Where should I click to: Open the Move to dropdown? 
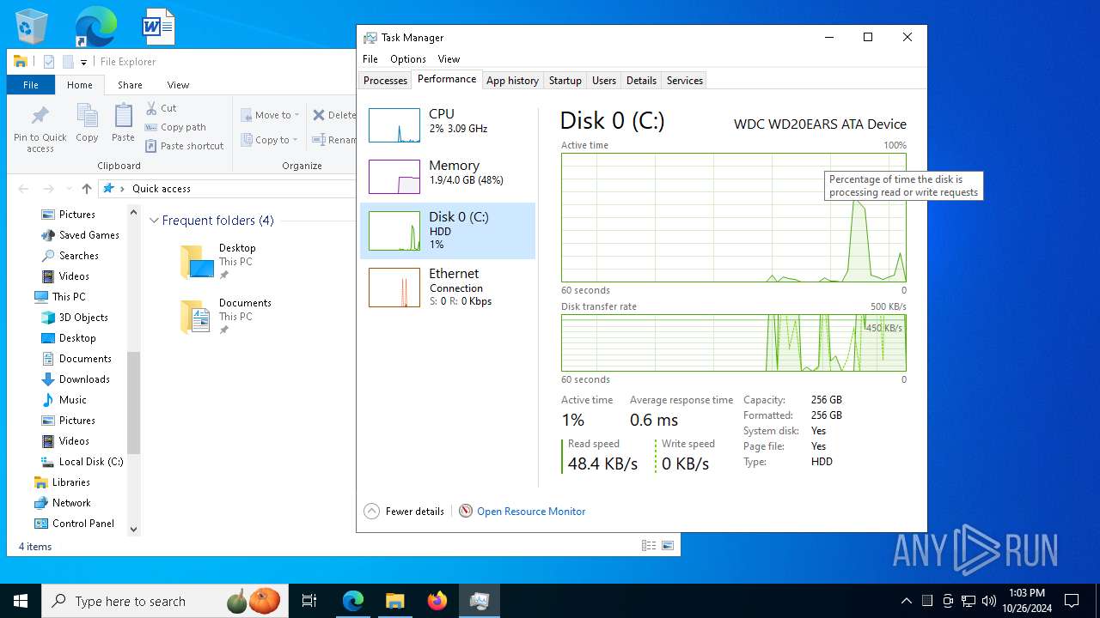tap(270, 115)
